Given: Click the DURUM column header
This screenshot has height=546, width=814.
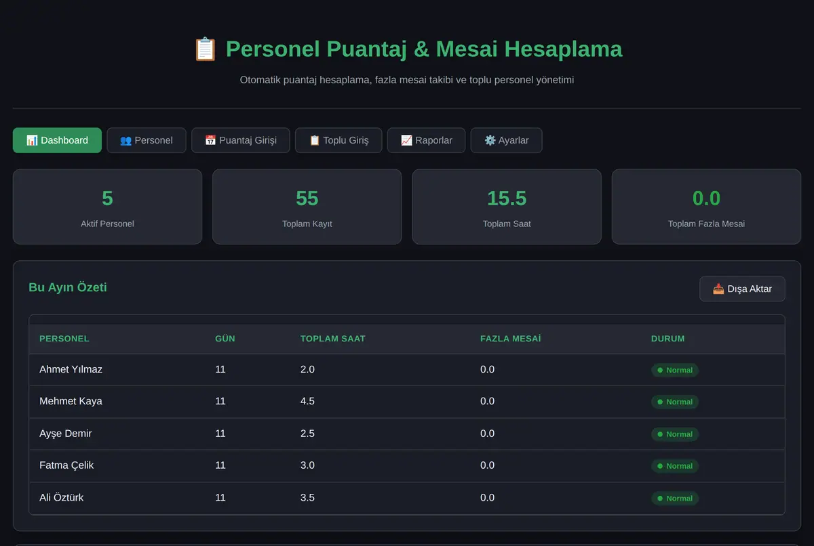Looking at the screenshot, I should pos(668,339).
